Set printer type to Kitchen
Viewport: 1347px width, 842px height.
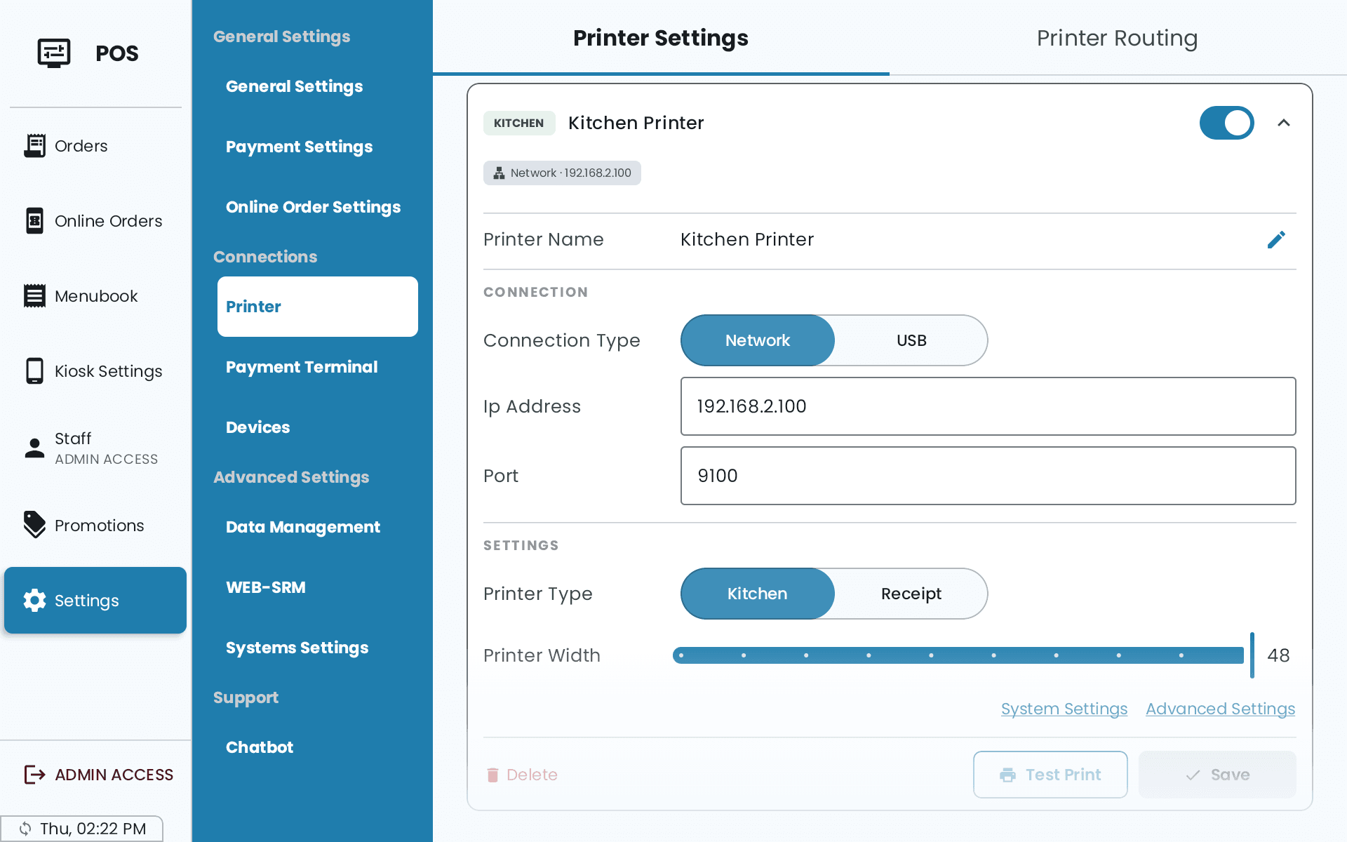point(758,594)
